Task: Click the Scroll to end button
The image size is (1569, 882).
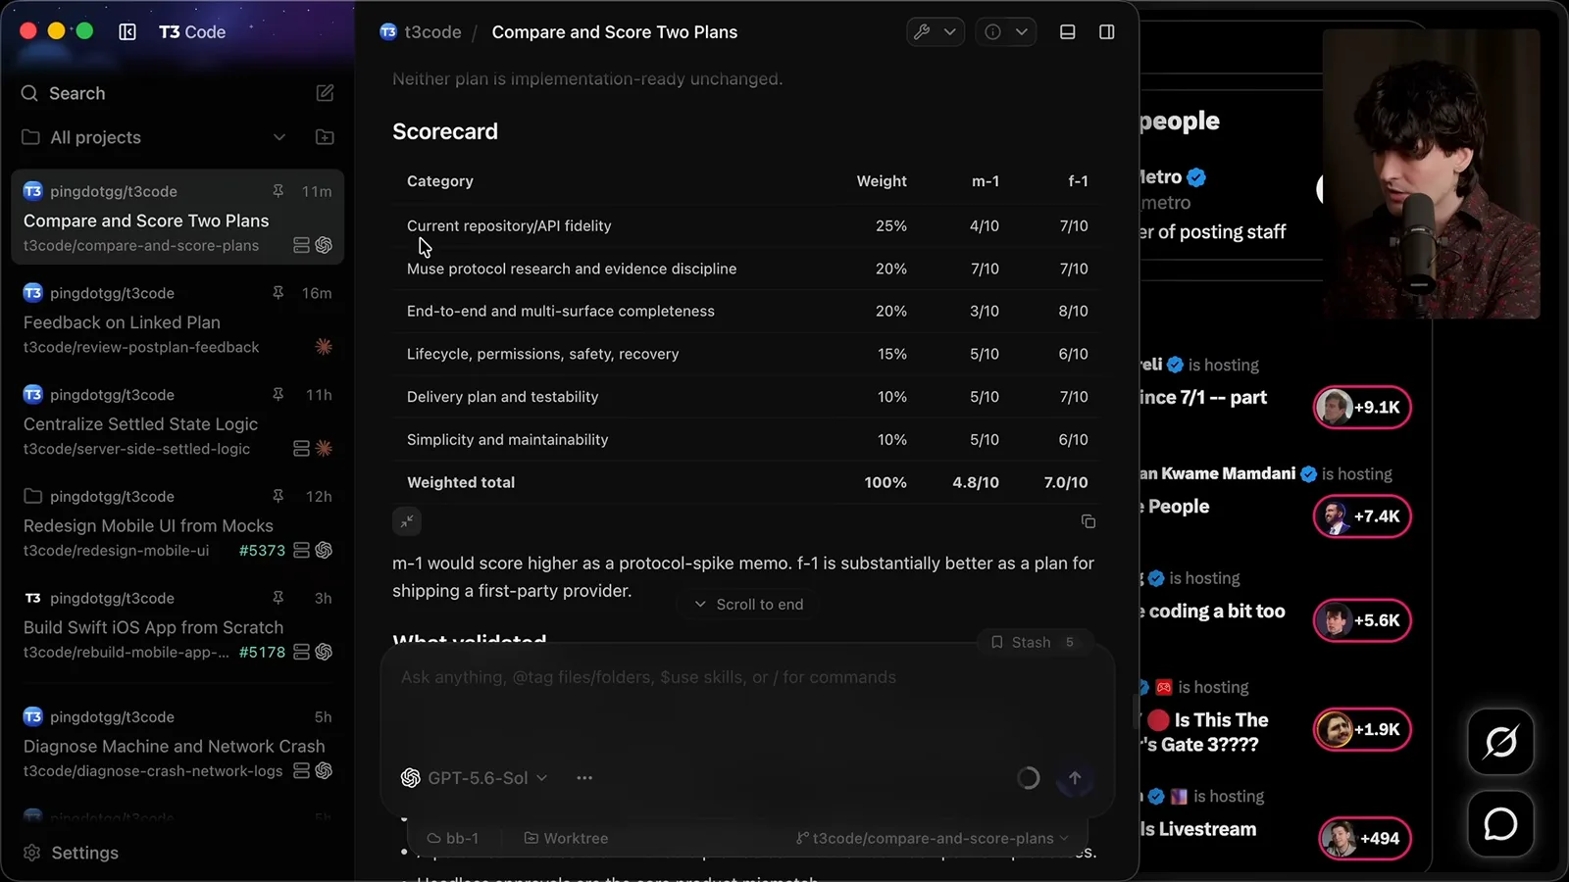Action: 749,605
